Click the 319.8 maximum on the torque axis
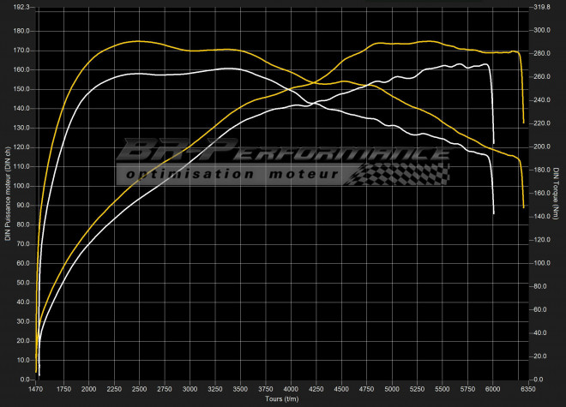Screen dimensions: 566x407 click(542, 7)
